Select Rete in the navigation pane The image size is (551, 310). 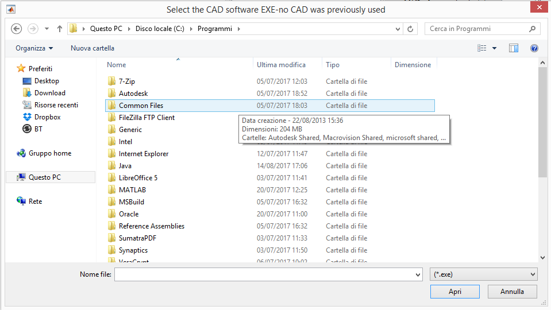point(29,201)
